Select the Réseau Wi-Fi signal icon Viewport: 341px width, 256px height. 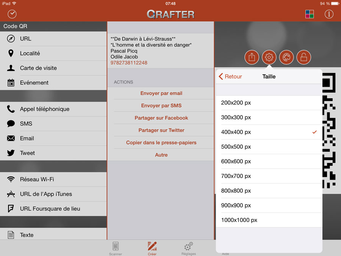pos(11,179)
